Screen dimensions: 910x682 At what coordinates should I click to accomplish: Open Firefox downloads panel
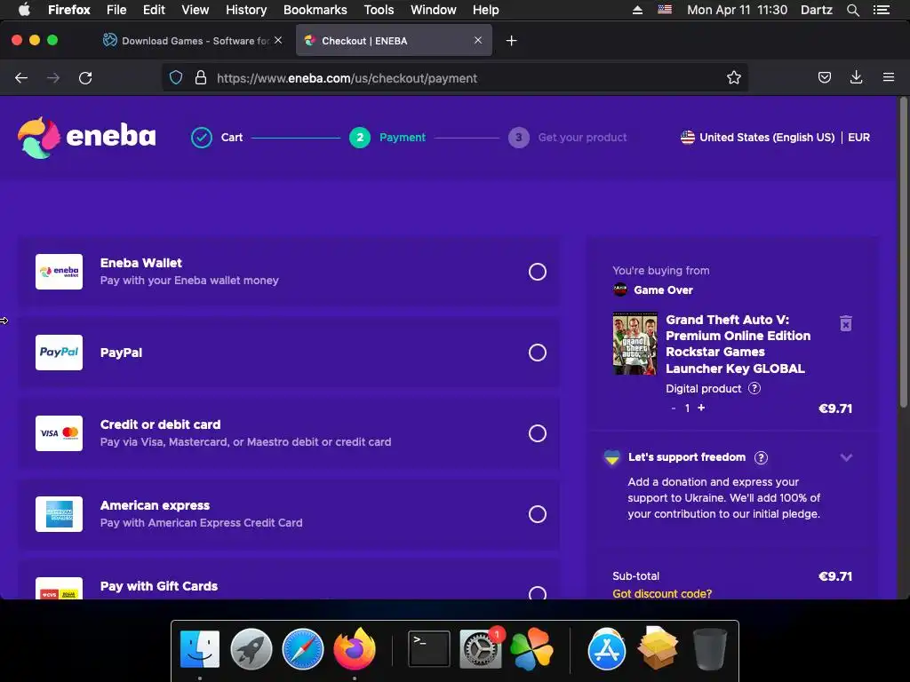click(856, 78)
